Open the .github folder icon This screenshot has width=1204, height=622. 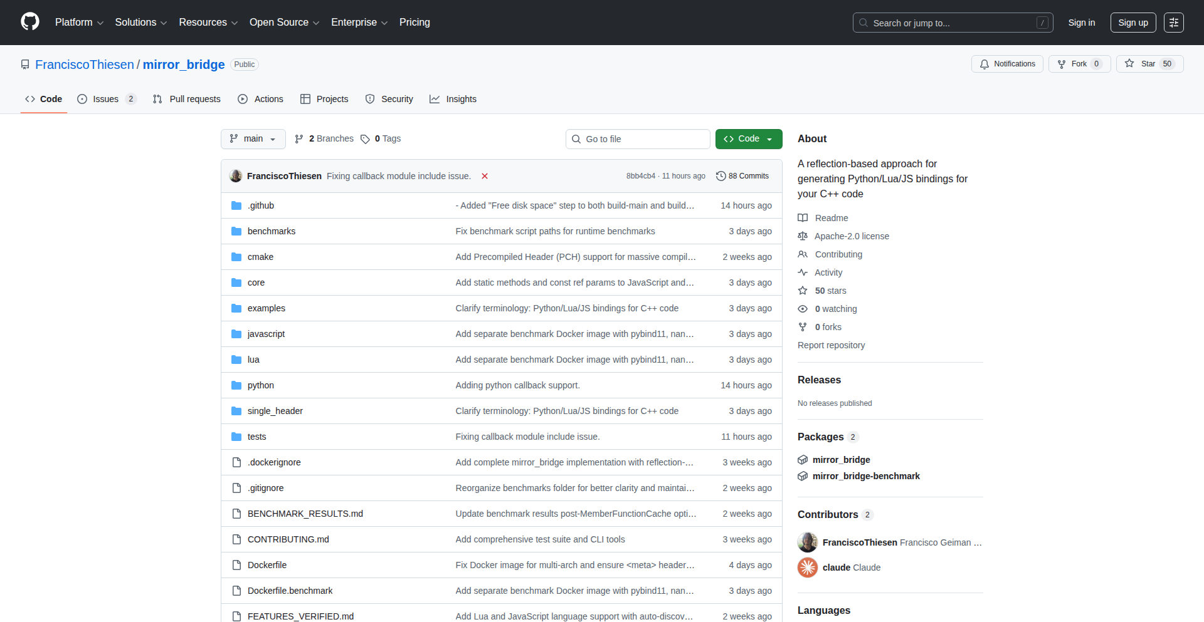(x=236, y=205)
